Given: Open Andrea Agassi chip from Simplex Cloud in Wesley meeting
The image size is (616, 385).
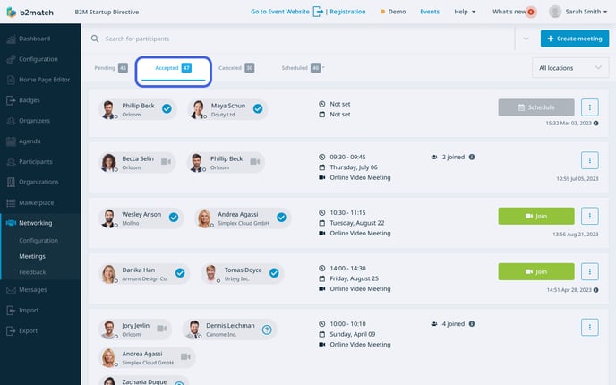Looking at the screenshot, I should tap(243, 218).
